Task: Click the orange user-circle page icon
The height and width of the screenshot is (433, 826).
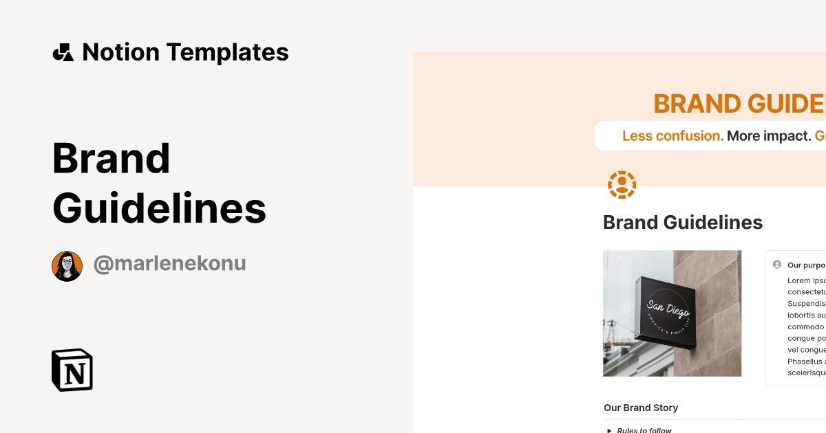Action: pyautogui.click(x=622, y=185)
